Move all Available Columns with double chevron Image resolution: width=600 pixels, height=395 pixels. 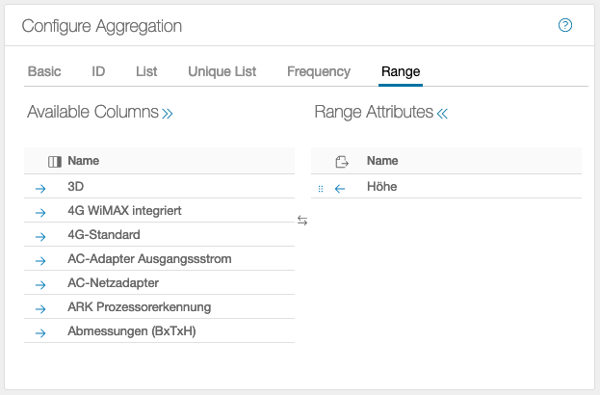[x=168, y=114]
